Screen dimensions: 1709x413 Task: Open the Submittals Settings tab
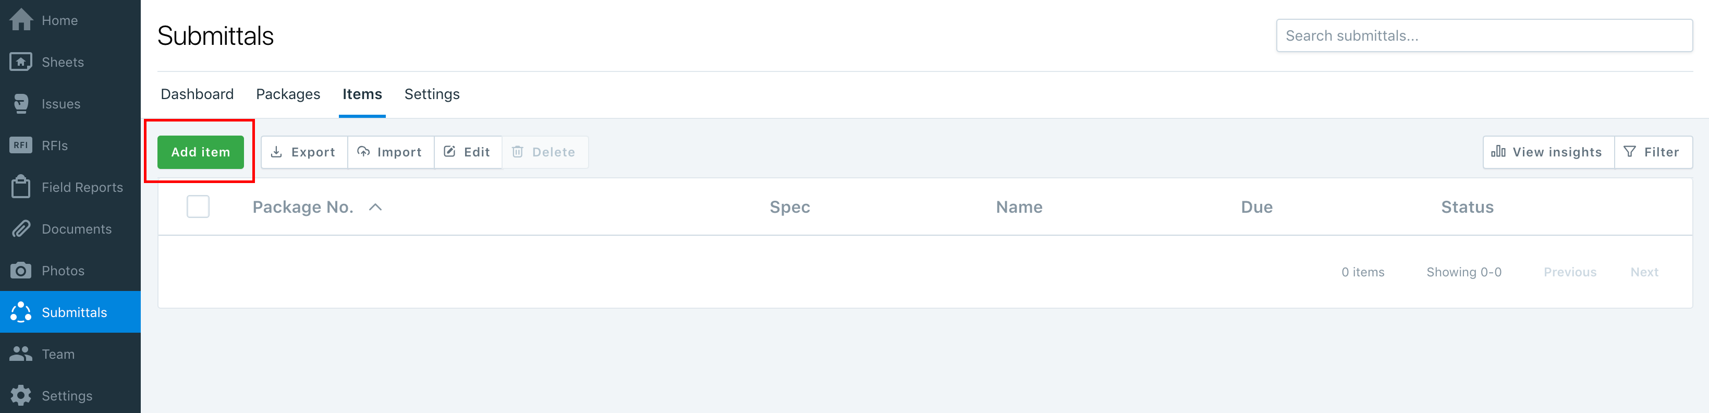point(432,94)
